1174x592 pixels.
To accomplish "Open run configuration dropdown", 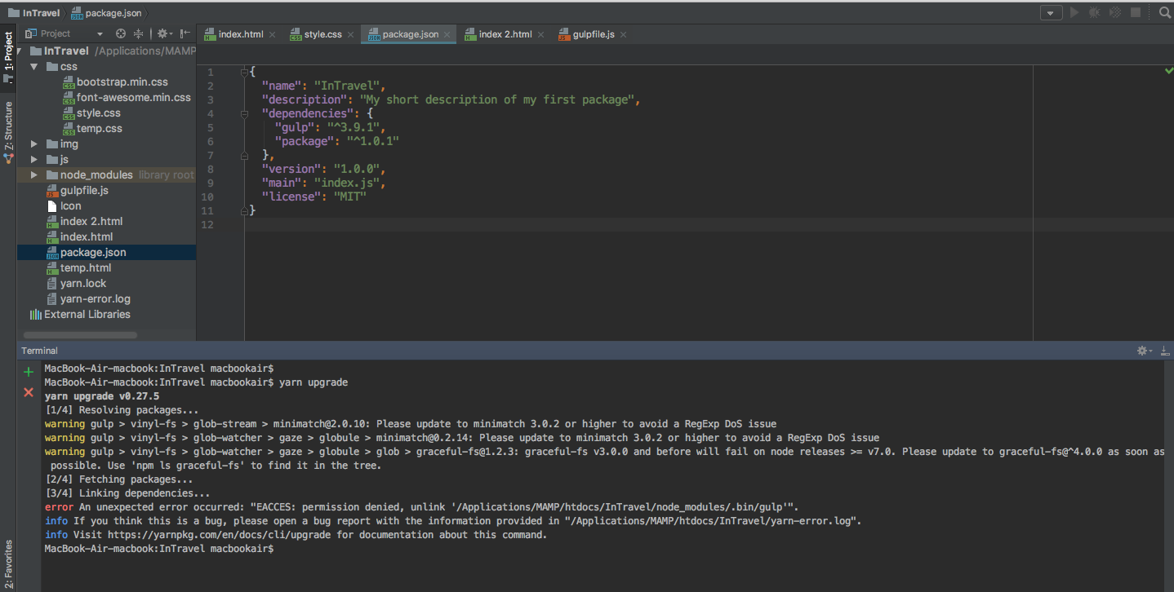I will pos(1052,13).
